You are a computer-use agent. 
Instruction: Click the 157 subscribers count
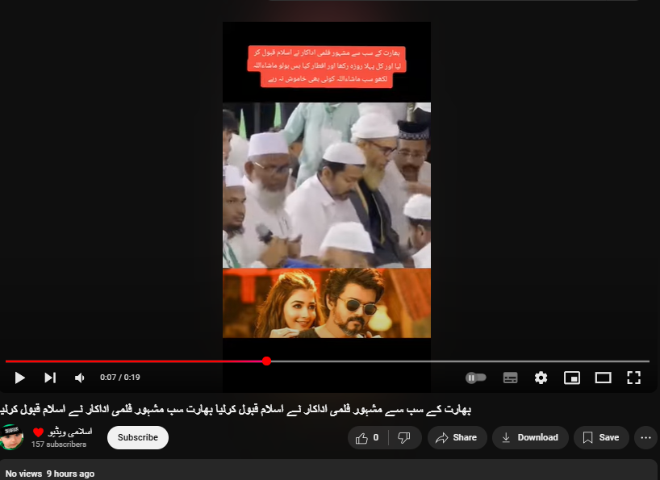(59, 445)
